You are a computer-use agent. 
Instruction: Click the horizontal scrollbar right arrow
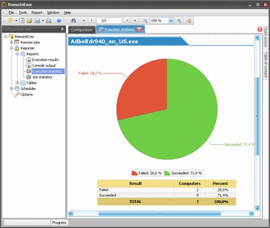[252, 213]
